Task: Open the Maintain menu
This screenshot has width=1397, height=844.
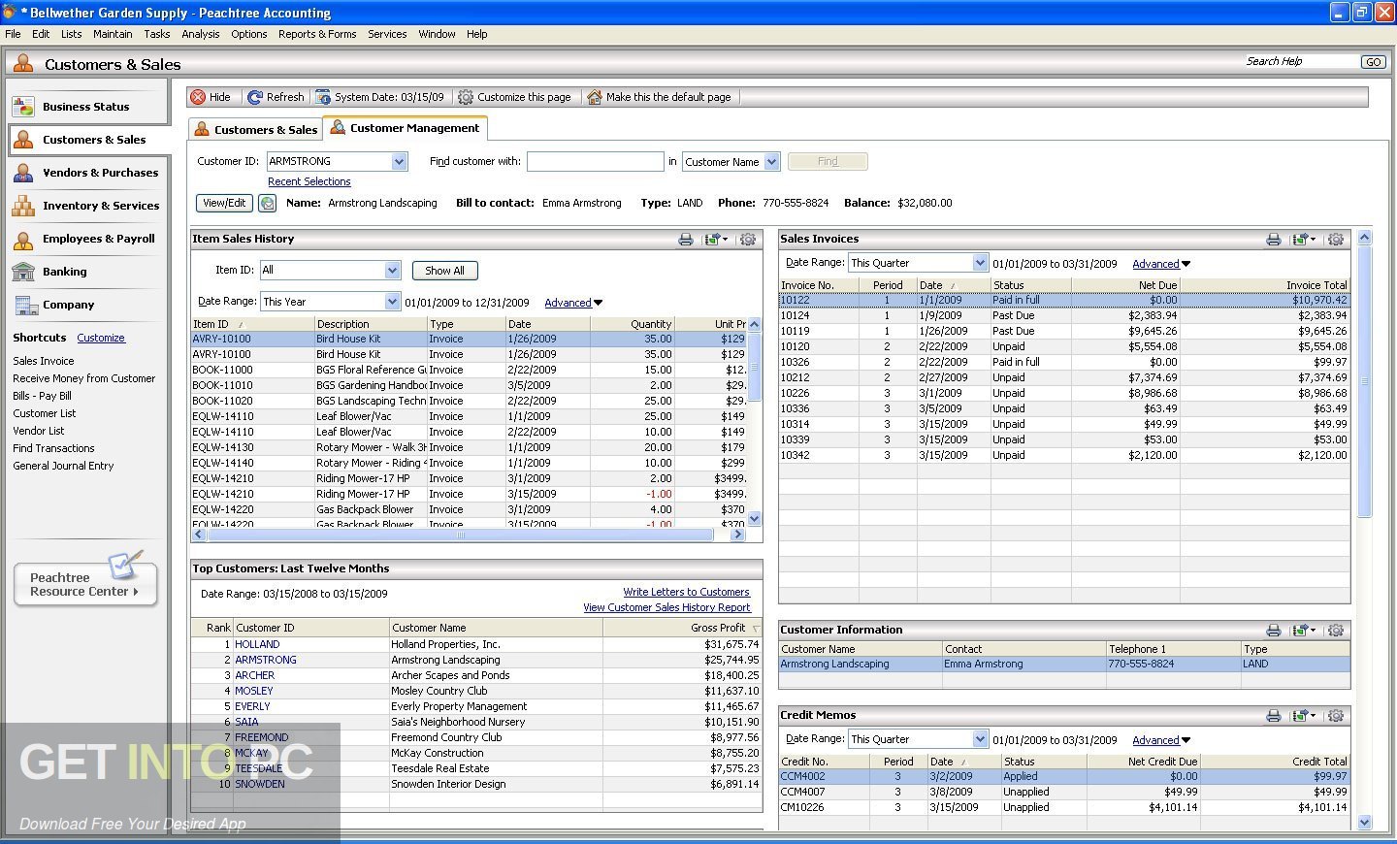Action: (113, 34)
